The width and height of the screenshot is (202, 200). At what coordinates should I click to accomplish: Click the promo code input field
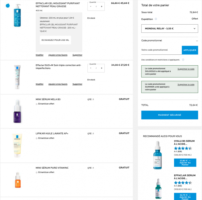161,50
